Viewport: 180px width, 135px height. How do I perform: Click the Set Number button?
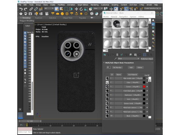point(117,67)
